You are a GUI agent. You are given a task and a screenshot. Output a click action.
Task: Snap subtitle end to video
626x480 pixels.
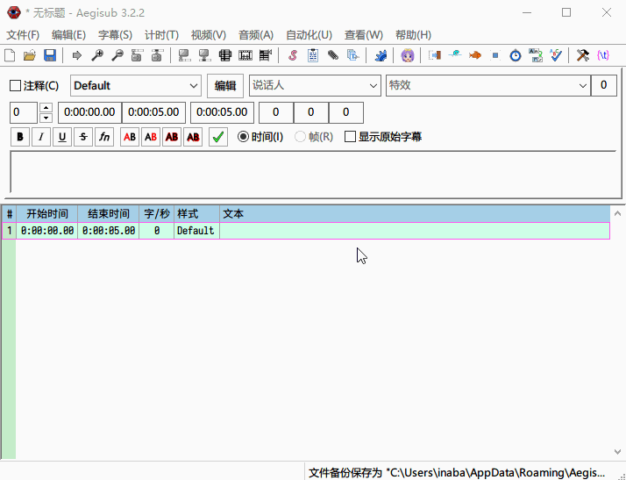tap(204, 55)
